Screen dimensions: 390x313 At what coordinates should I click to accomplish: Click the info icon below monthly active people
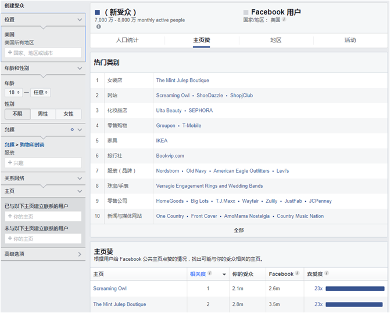coord(98,27)
